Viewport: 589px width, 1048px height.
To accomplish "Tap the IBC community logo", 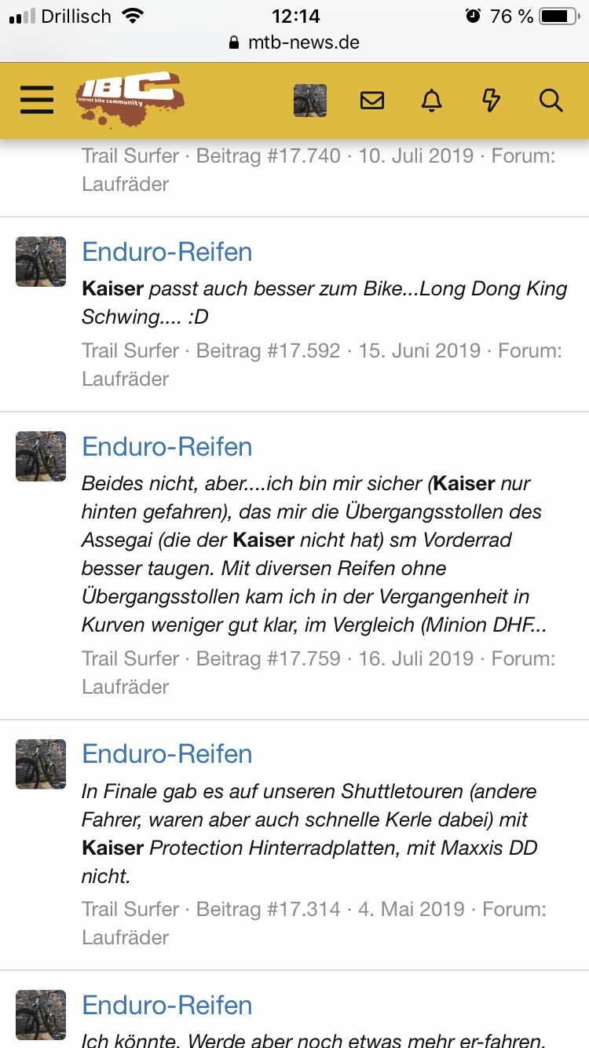I will point(130,99).
